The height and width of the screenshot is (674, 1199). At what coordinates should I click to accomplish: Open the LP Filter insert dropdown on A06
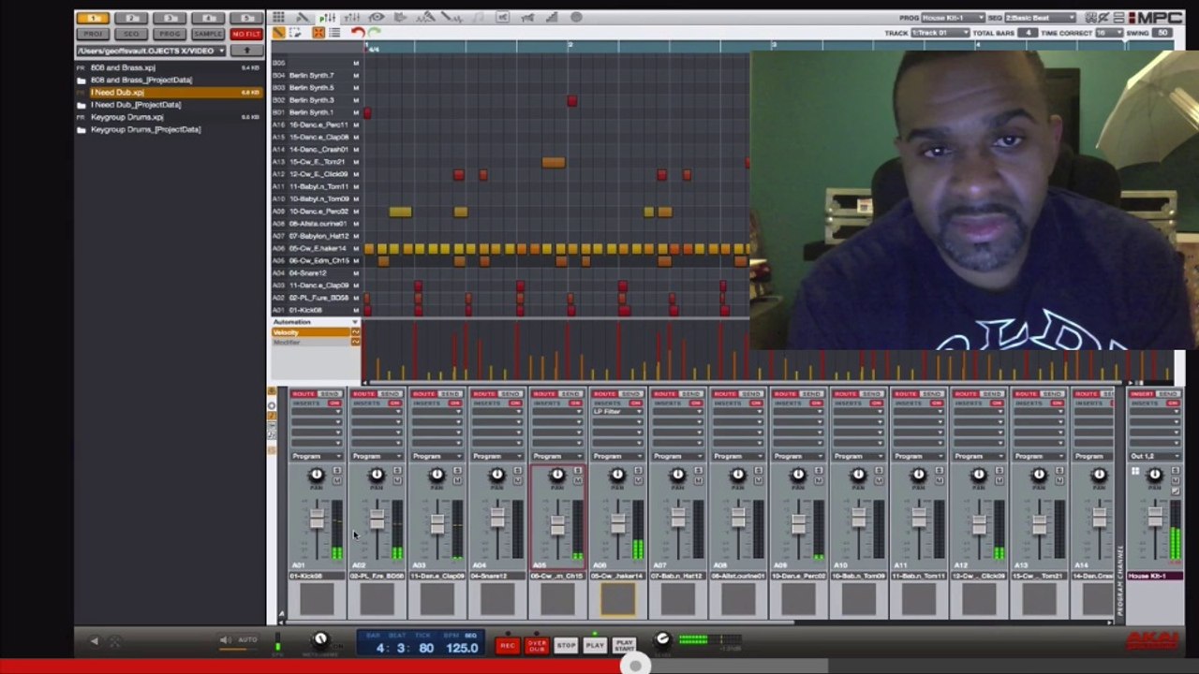coord(616,412)
